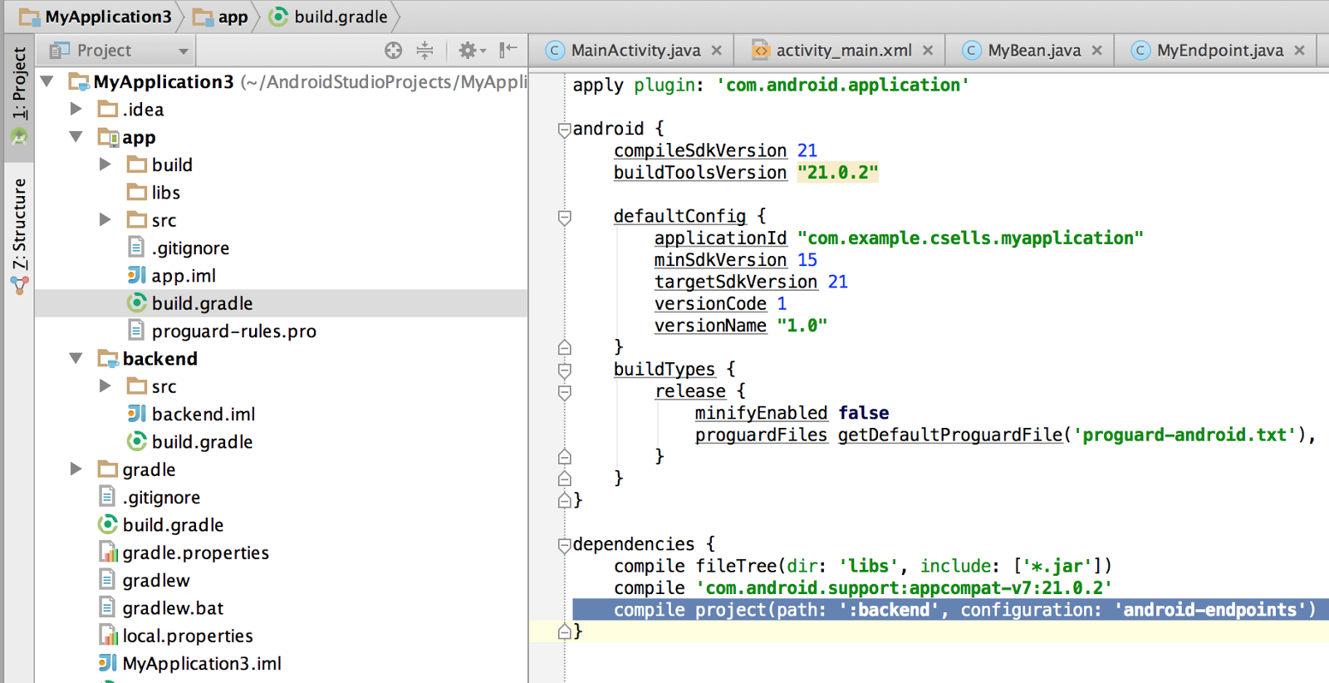Screen dimensions: 1329x683
Task: Expand the src folder under backend
Action: pyautogui.click(x=105, y=386)
